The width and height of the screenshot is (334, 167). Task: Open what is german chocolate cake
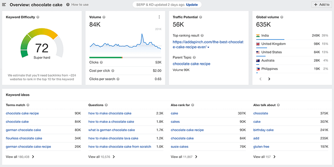(111, 130)
